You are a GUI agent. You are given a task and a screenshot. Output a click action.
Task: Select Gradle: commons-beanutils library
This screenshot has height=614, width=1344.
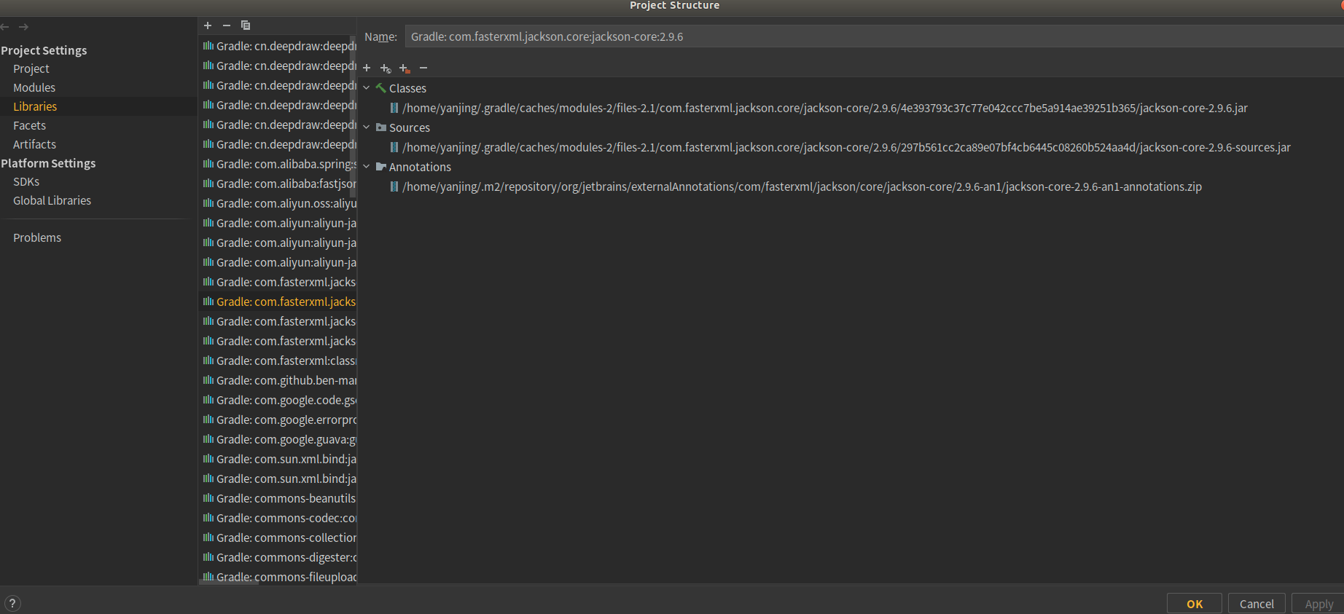[278, 498]
